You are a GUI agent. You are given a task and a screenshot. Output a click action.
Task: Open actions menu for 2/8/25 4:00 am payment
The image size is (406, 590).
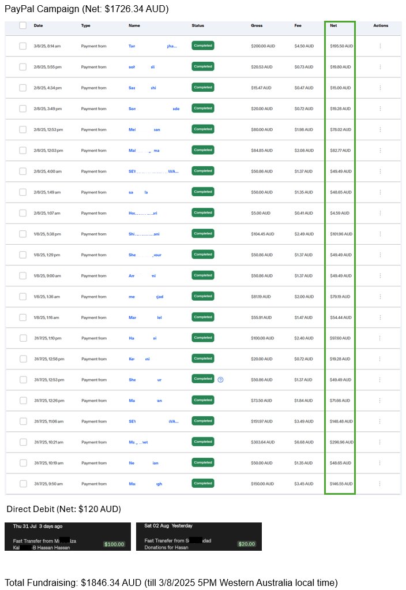pyautogui.click(x=380, y=171)
